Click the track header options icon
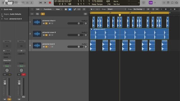180x101 pixels. click(85, 14)
